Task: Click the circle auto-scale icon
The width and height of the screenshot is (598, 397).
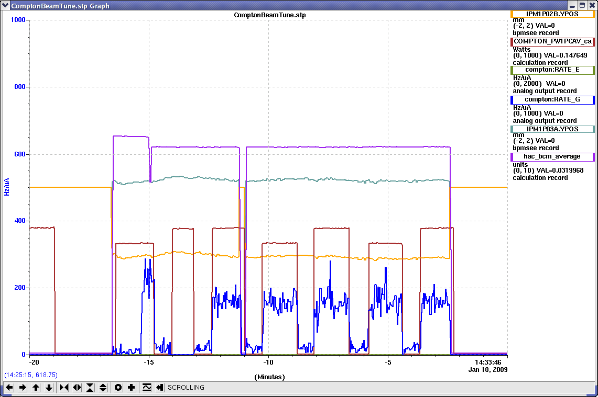Action: pyautogui.click(x=118, y=388)
